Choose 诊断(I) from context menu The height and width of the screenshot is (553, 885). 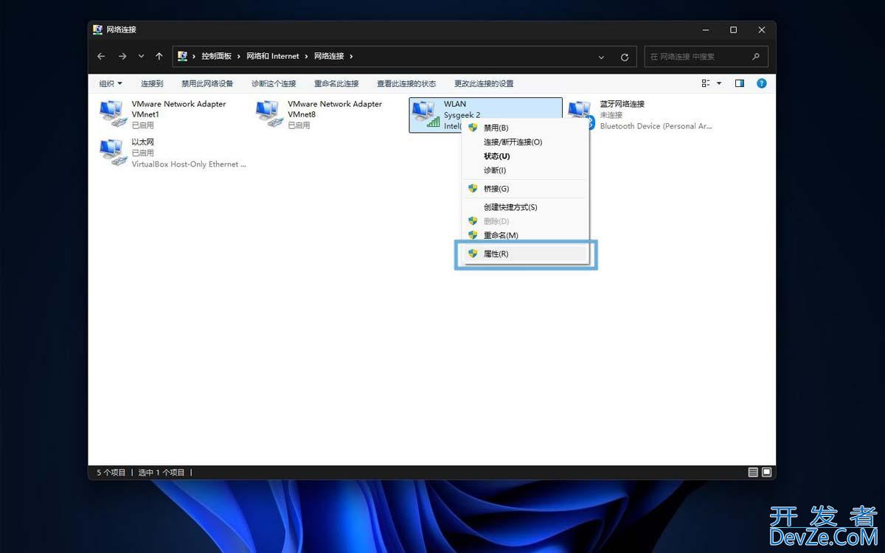524,170
